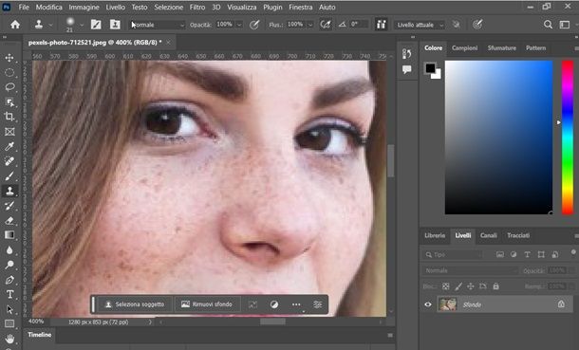Switch to the Canali tab

coord(488,235)
